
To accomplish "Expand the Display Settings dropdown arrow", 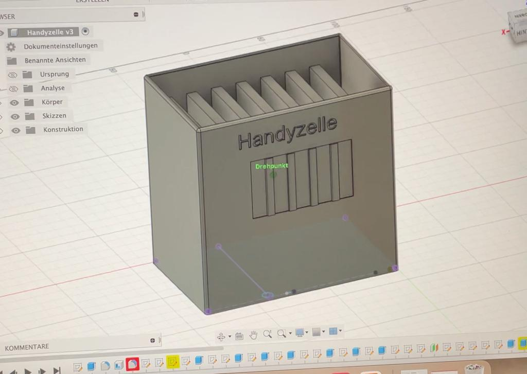I will 307,332.
